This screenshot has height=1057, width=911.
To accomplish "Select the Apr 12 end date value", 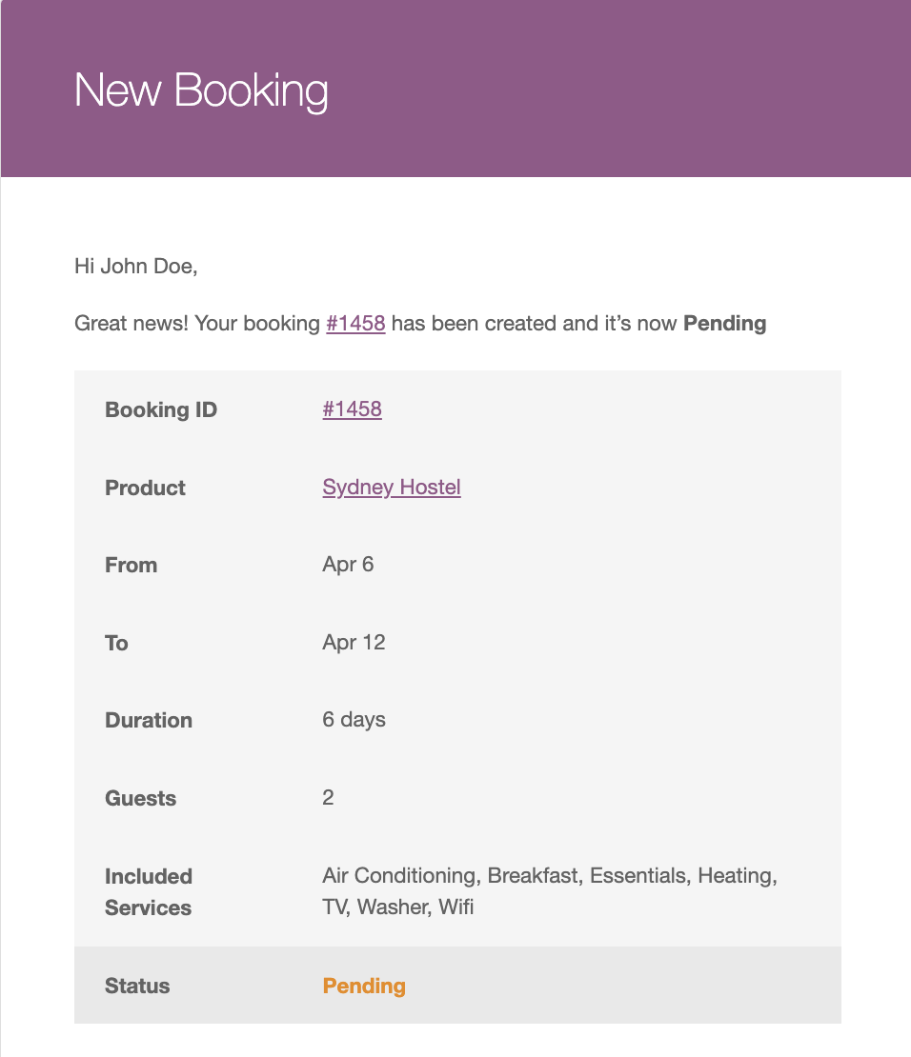I will point(354,643).
